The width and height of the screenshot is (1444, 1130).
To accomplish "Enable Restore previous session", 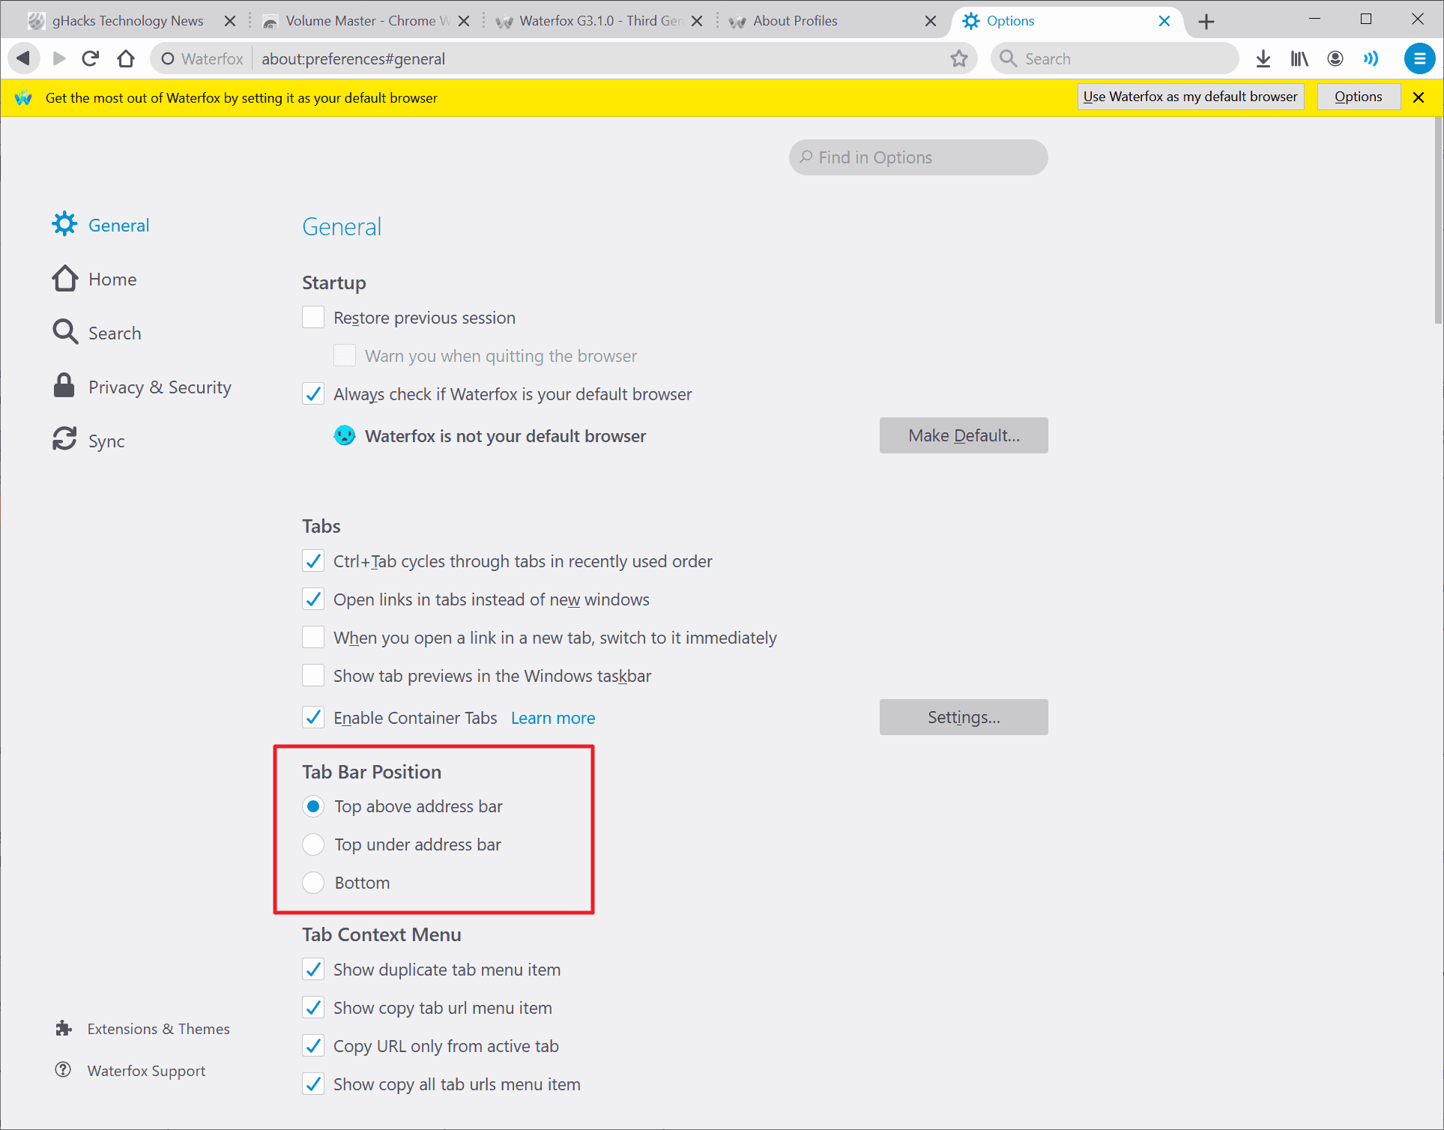I will (313, 317).
